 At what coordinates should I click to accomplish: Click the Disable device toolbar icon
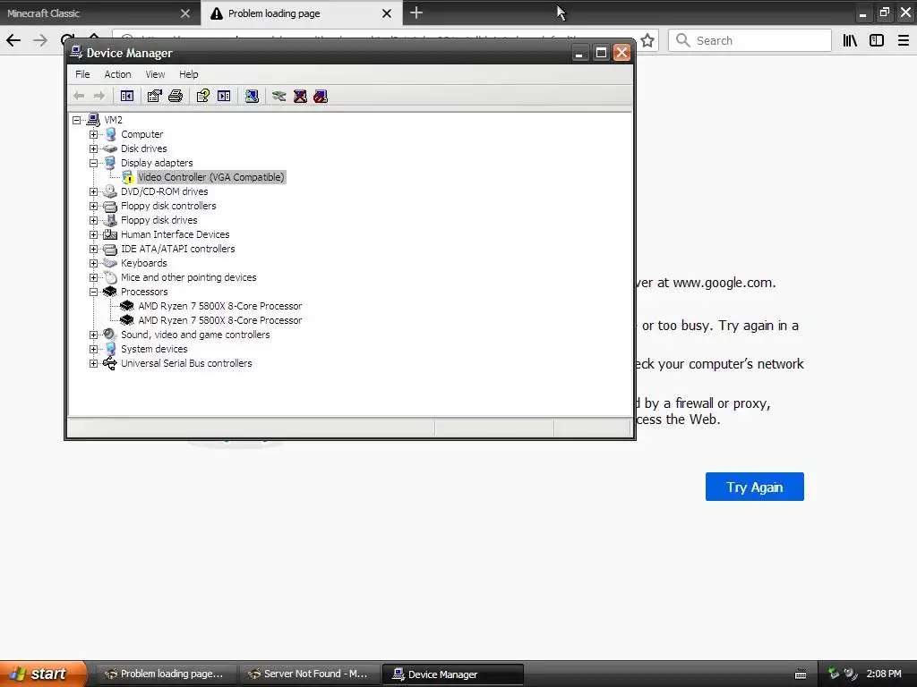[321, 96]
